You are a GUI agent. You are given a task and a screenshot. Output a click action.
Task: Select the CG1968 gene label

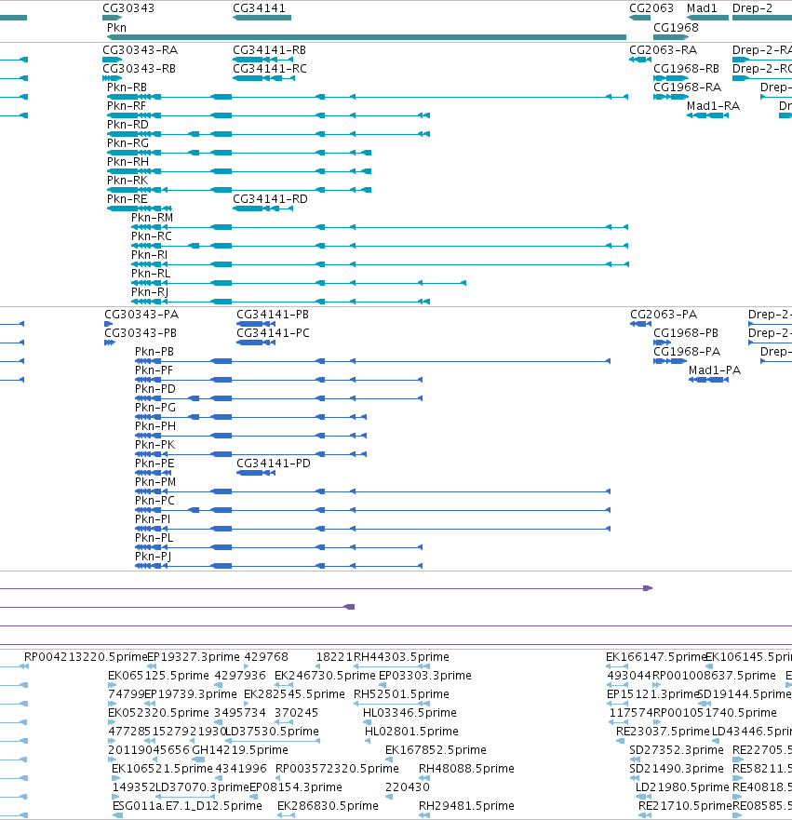pyautogui.click(x=676, y=28)
